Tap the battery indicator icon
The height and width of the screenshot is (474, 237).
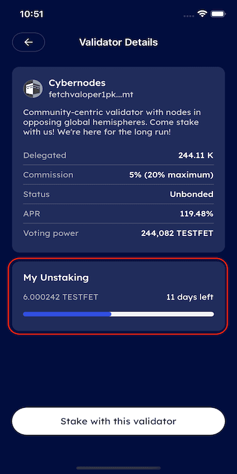[219, 14]
